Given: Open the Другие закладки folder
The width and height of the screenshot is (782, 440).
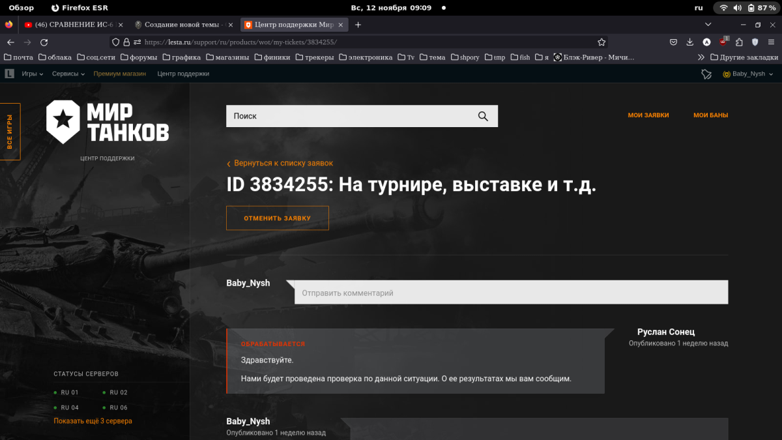Looking at the screenshot, I should pos(744,57).
